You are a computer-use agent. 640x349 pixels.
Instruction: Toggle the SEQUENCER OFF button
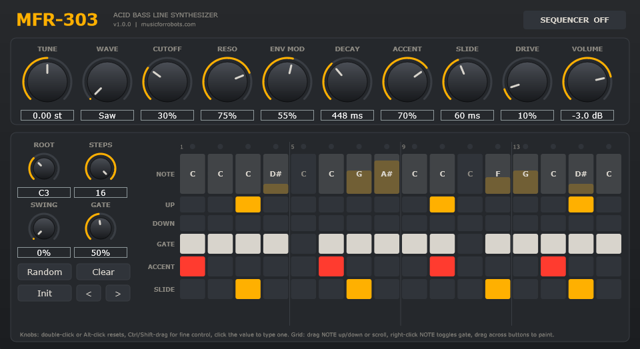[574, 20]
